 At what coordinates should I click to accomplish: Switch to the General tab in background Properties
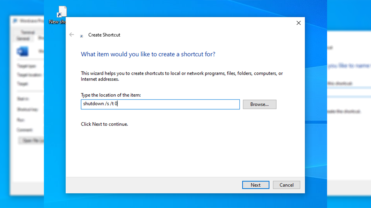(23, 39)
